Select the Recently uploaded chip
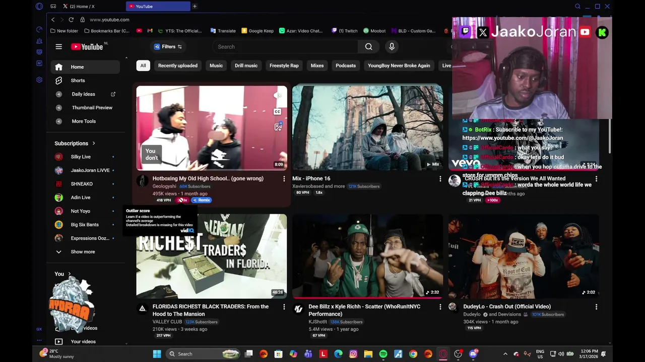The image size is (645, 362). [178, 65]
